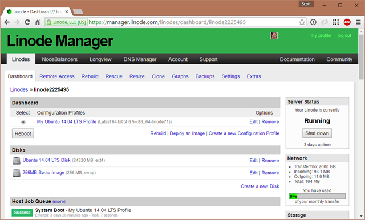Switch to the Remote Access subtab

pyautogui.click(x=57, y=76)
